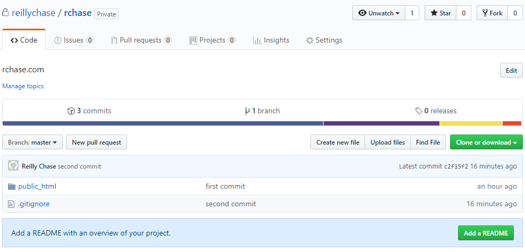Image resolution: width=525 pixels, height=252 pixels.
Task: Click the orange-red segment of language bar
Action: tap(512, 123)
